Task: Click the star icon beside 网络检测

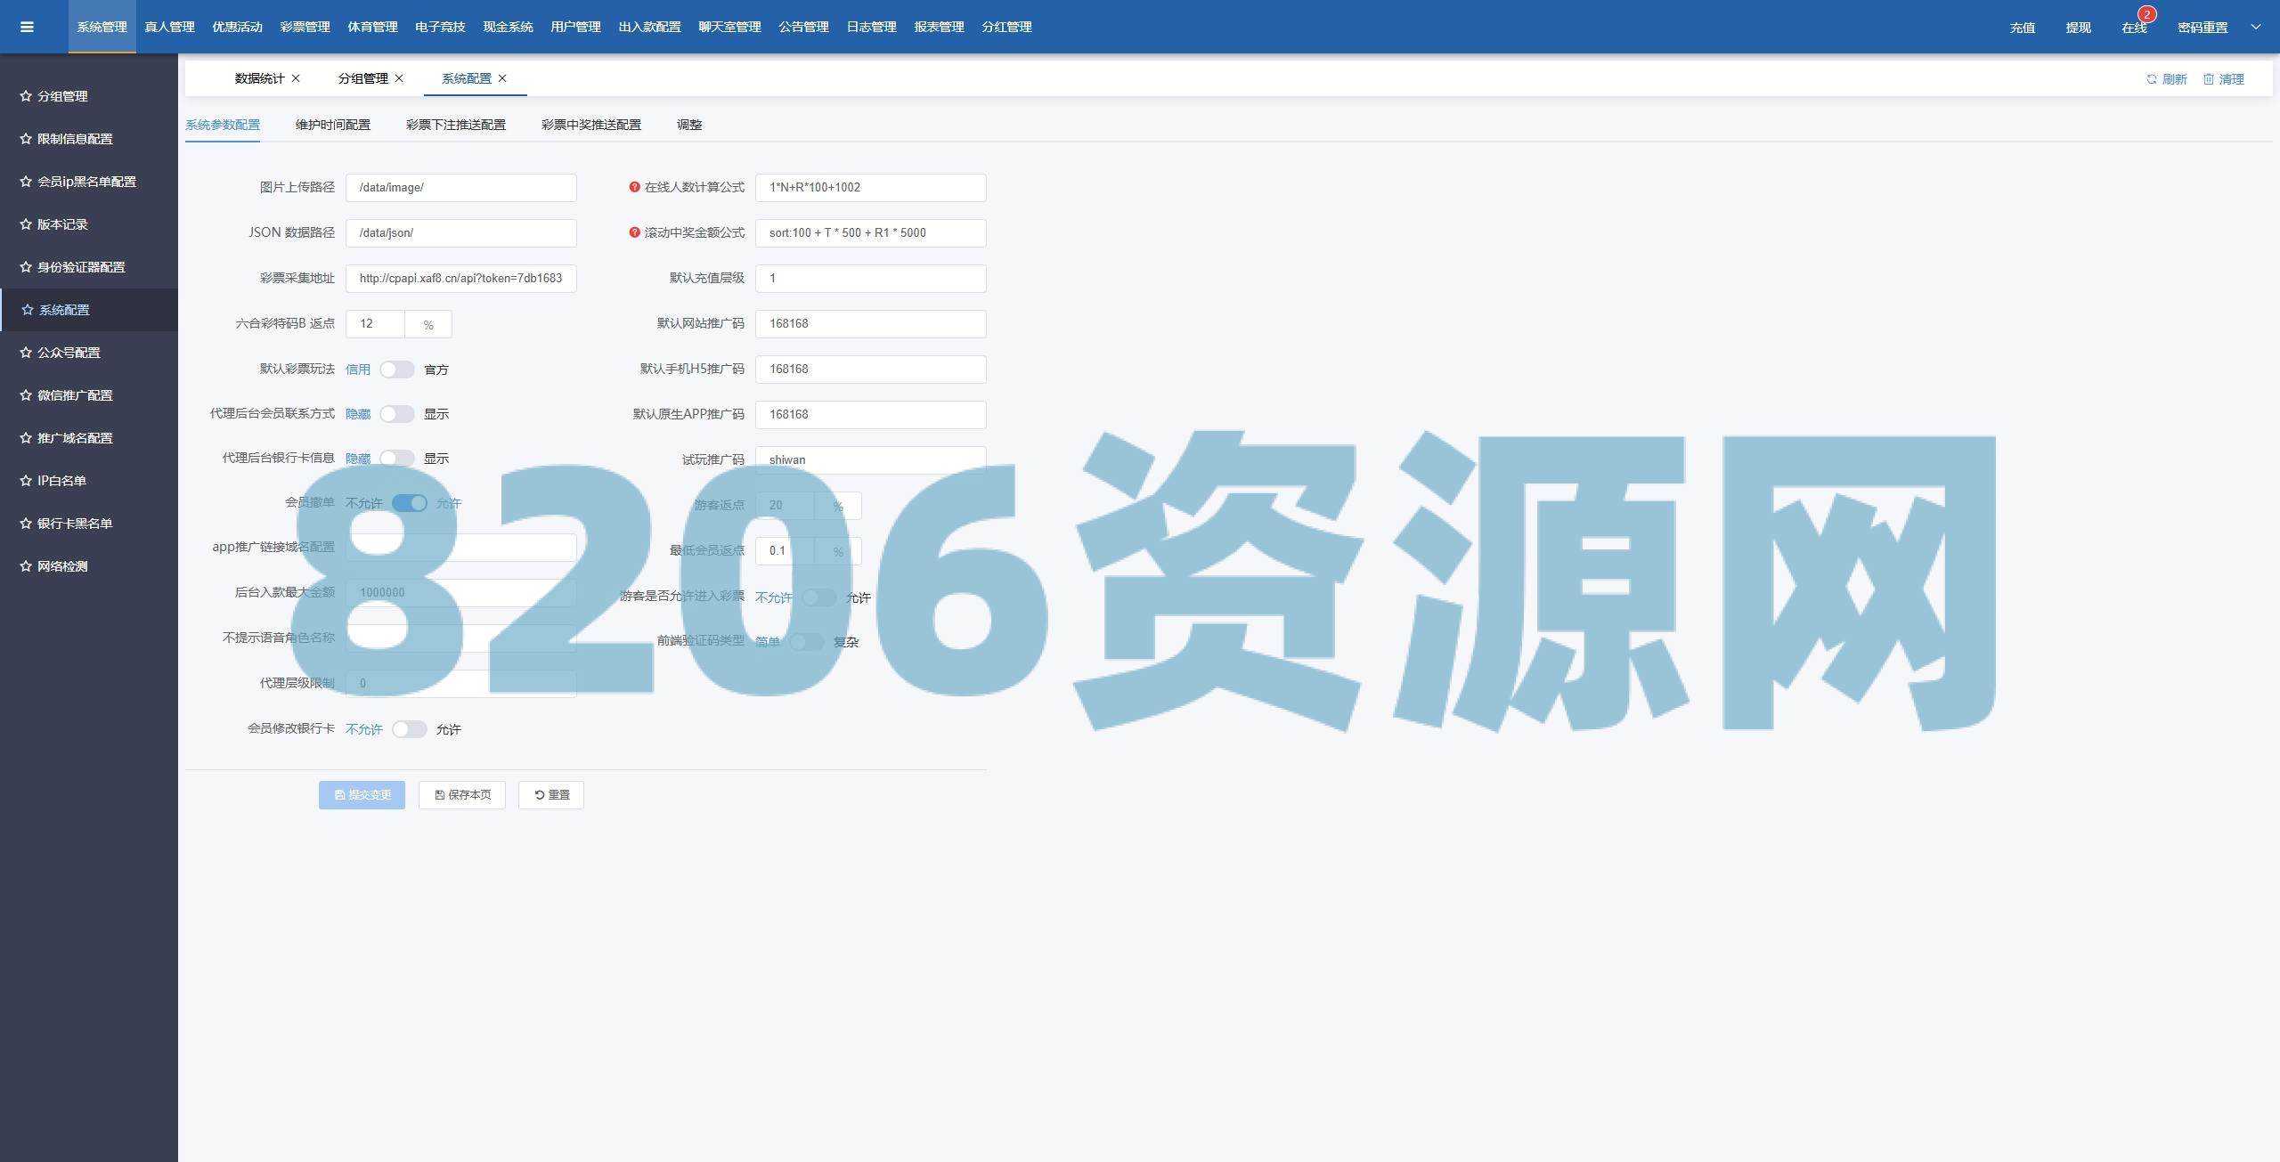Action: (x=26, y=566)
